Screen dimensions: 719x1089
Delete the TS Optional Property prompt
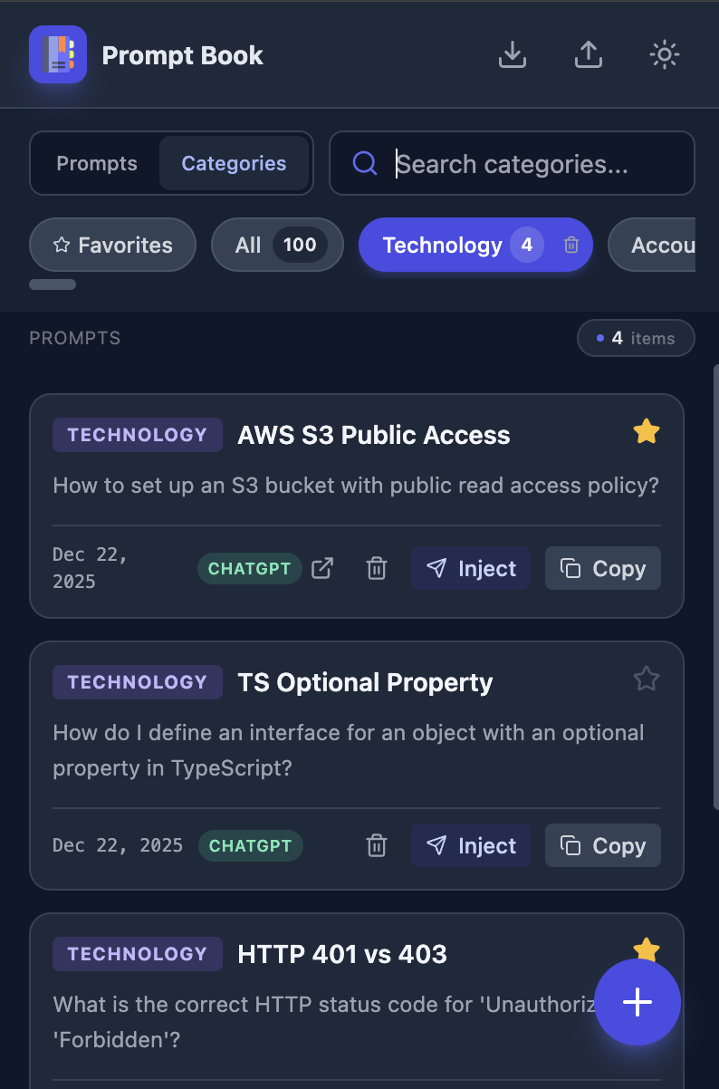pos(377,845)
